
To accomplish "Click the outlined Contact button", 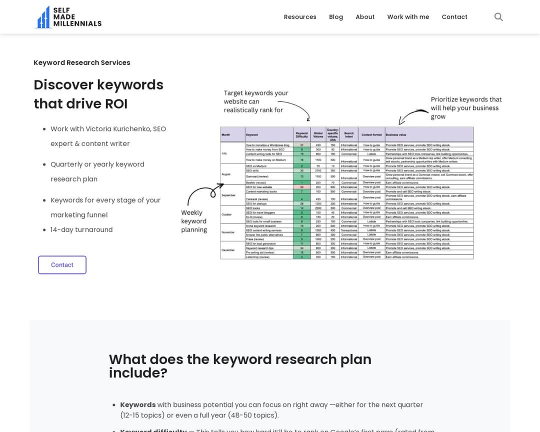I will point(62,265).
